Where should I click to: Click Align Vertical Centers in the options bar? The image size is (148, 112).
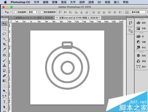[65, 12]
